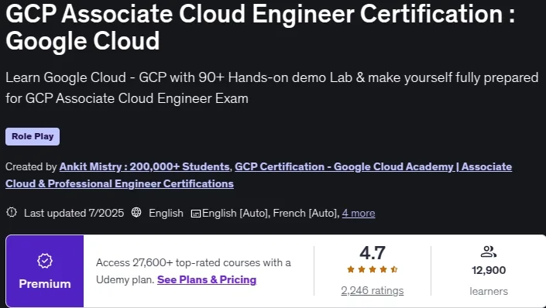Click the last updated alert badge icon
The width and height of the screenshot is (546, 308).
point(12,212)
